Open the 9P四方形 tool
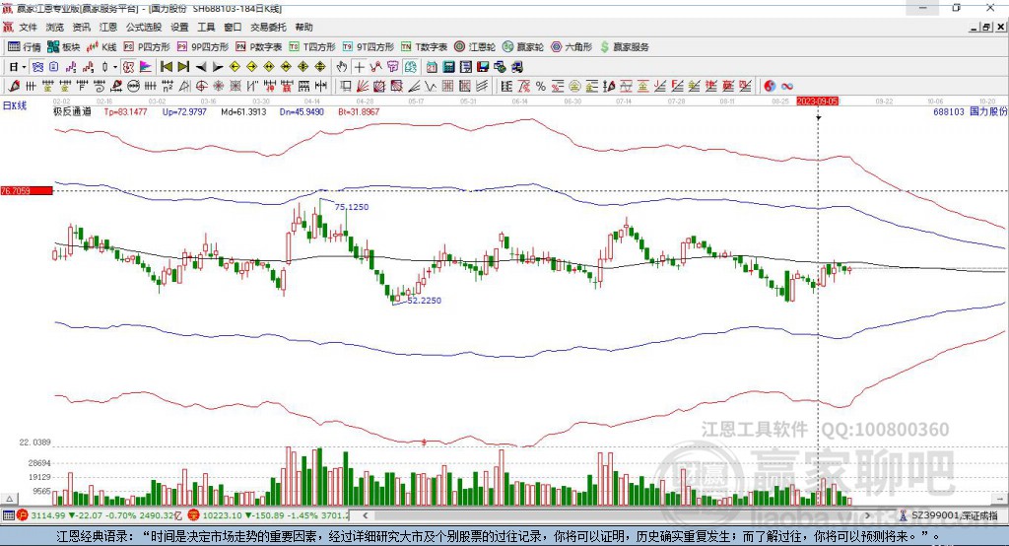Screen dimensions: 1009x546 click(x=203, y=47)
